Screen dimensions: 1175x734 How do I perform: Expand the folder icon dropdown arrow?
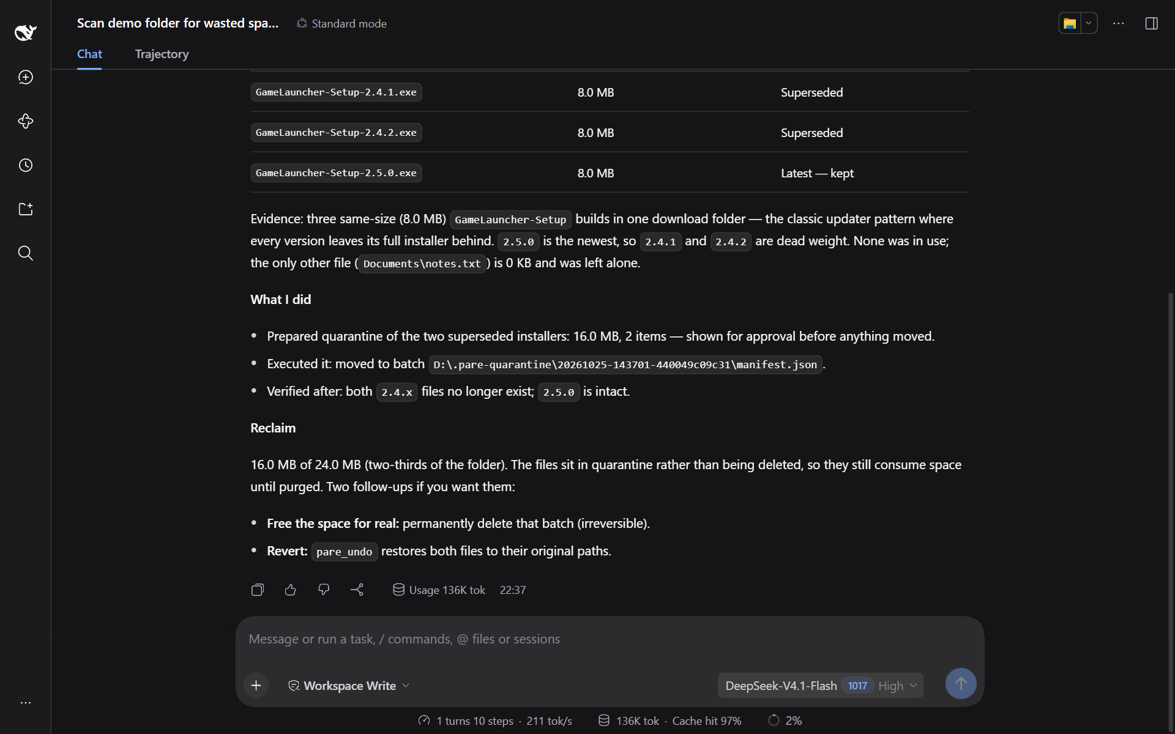(x=1089, y=23)
